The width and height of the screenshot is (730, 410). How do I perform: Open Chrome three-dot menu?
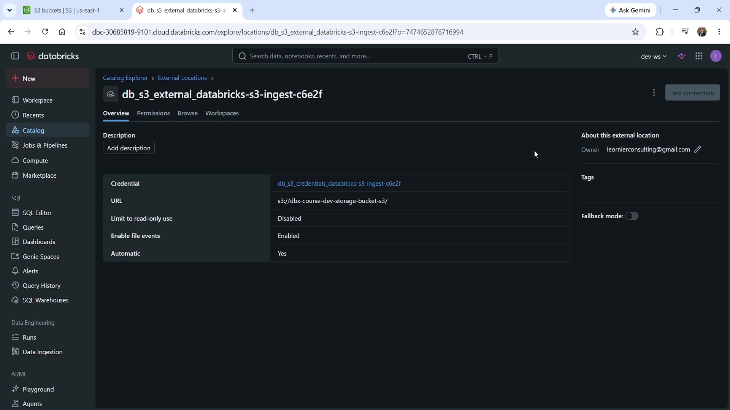(719, 32)
